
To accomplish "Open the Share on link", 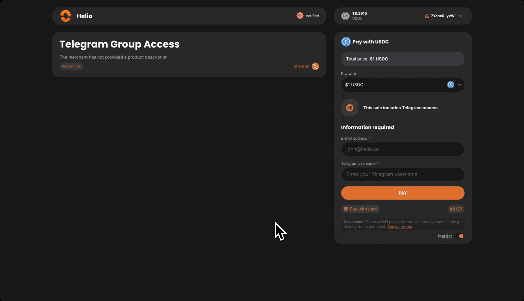I will (301, 66).
